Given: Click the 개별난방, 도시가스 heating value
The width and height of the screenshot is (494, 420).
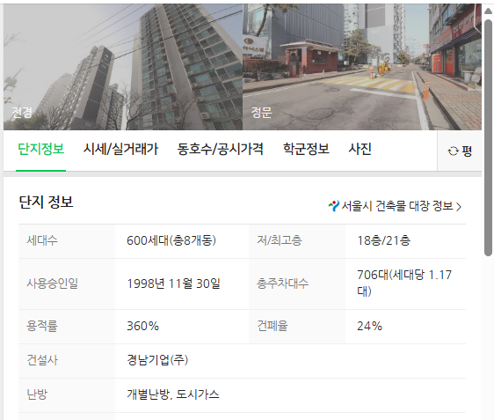Looking at the screenshot, I should 173,394.
